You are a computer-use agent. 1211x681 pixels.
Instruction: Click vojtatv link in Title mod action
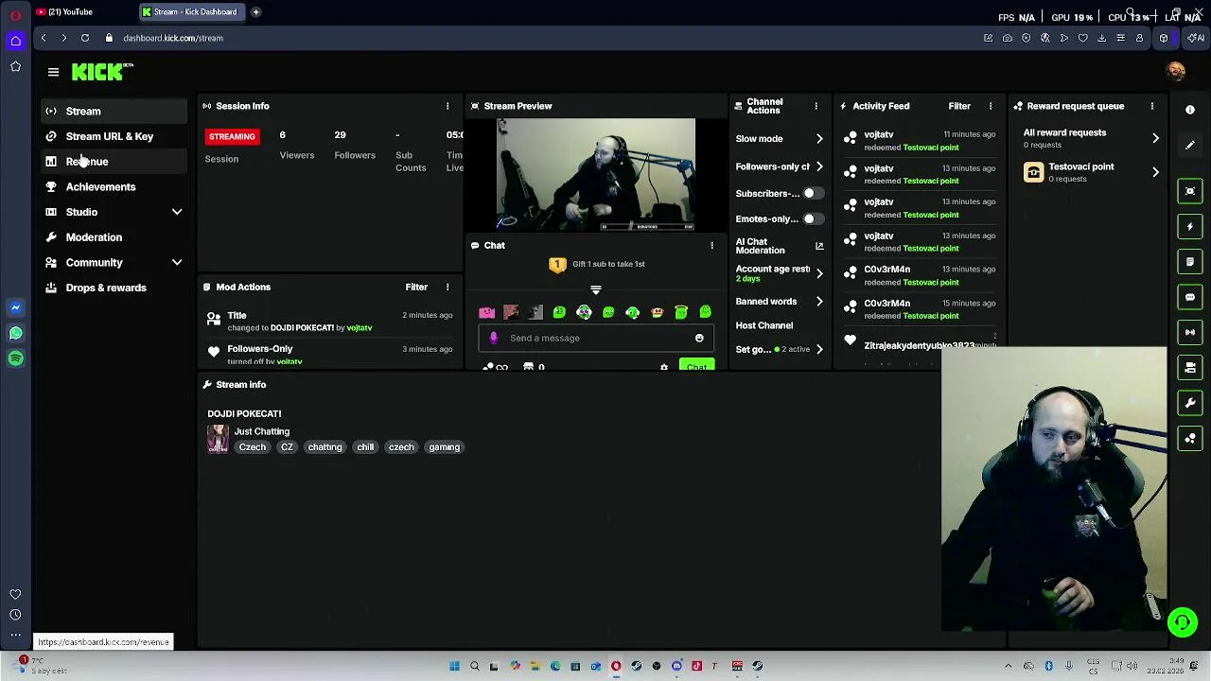[360, 328]
